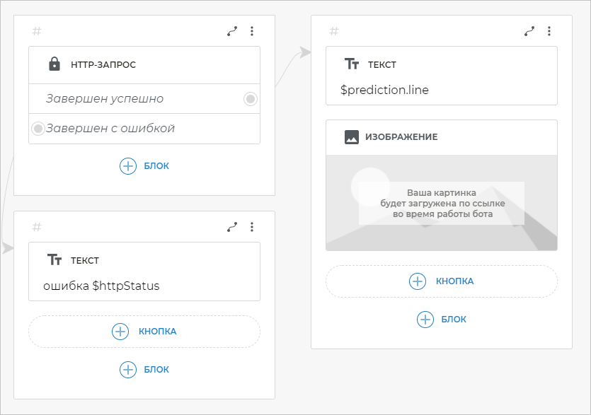Image resolution: width=591 pixels, height=415 pixels.
Task: Add БЛОК at the bottom of the ИЗОБРАЖЕНИЕ card
Action: coord(441,320)
